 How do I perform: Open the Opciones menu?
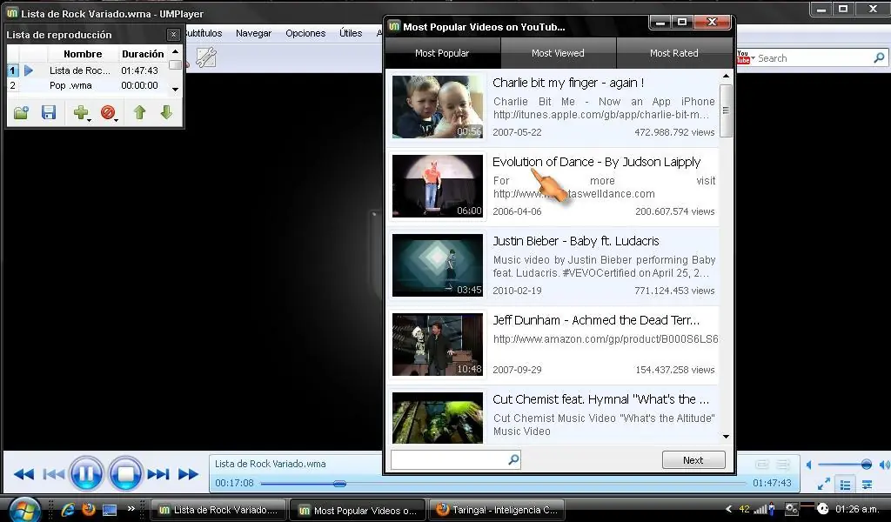[305, 34]
